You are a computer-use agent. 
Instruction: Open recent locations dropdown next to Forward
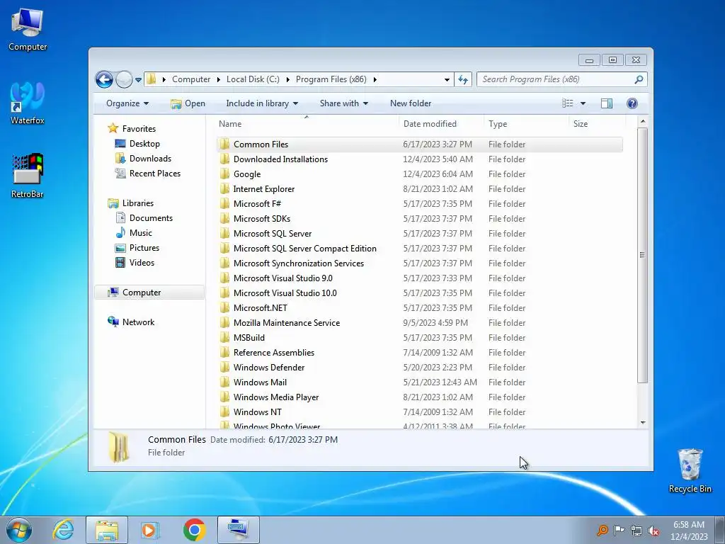tap(138, 80)
